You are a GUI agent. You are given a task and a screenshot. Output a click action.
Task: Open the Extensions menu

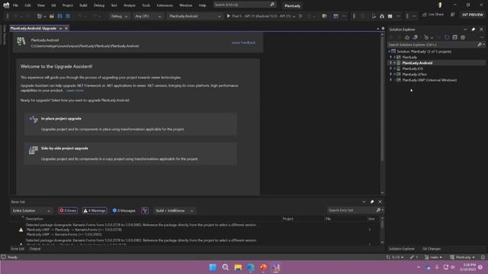click(165, 5)
